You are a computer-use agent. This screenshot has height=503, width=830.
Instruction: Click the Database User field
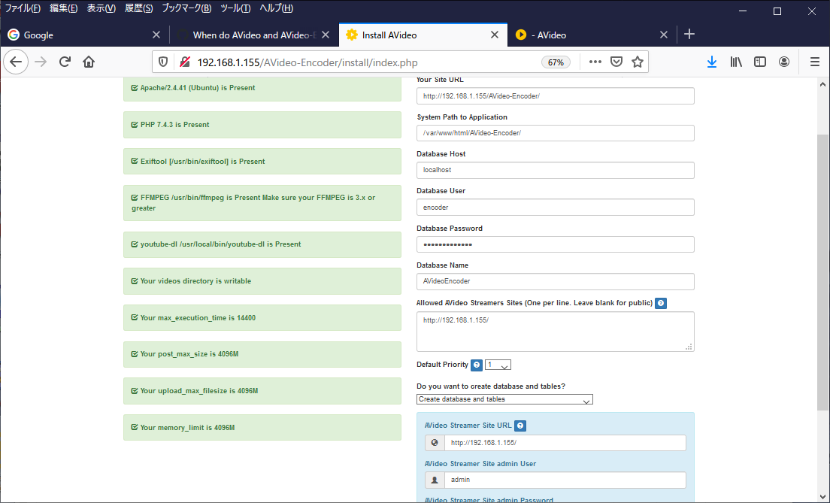(x=556, y=207)
